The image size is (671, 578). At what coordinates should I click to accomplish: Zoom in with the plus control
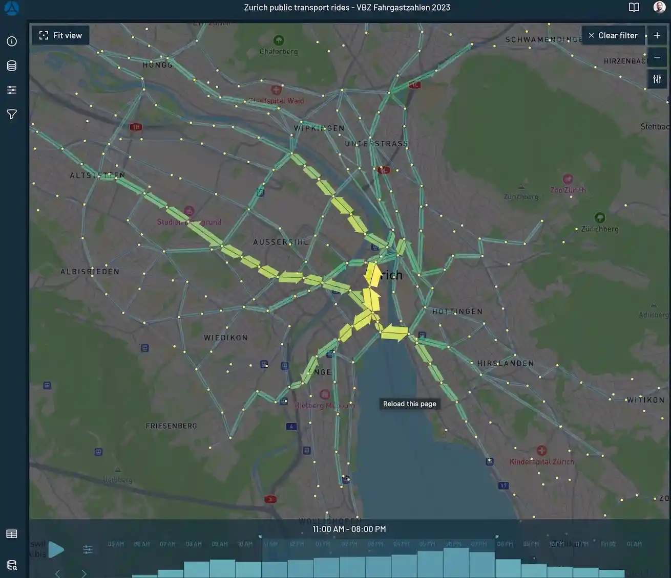click(657, 35)
